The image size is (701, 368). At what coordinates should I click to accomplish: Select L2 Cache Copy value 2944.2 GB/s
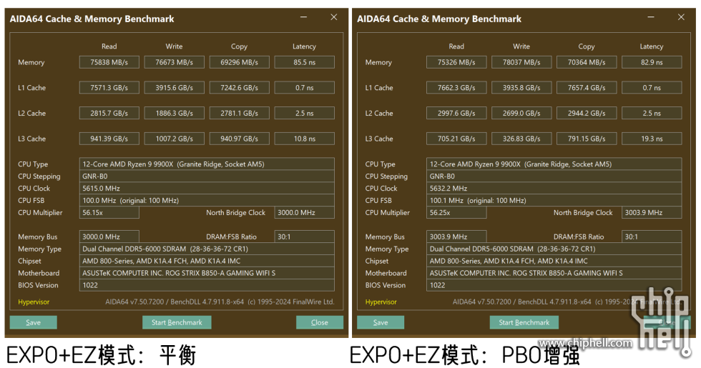[587, 113]
